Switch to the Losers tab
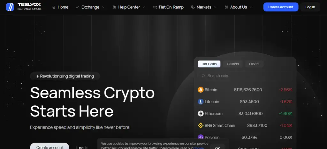The width and height of the screenshot is (327, 149). click(254, 64)
